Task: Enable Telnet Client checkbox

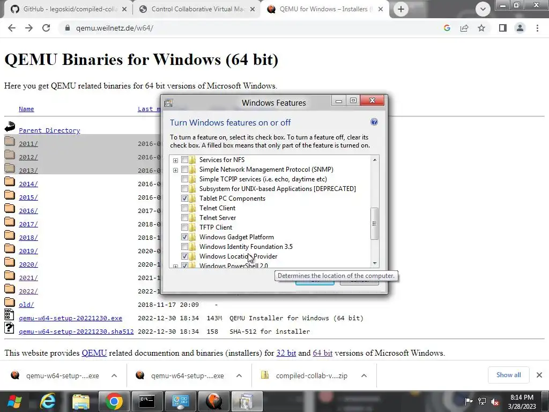Action: [184, 208]
